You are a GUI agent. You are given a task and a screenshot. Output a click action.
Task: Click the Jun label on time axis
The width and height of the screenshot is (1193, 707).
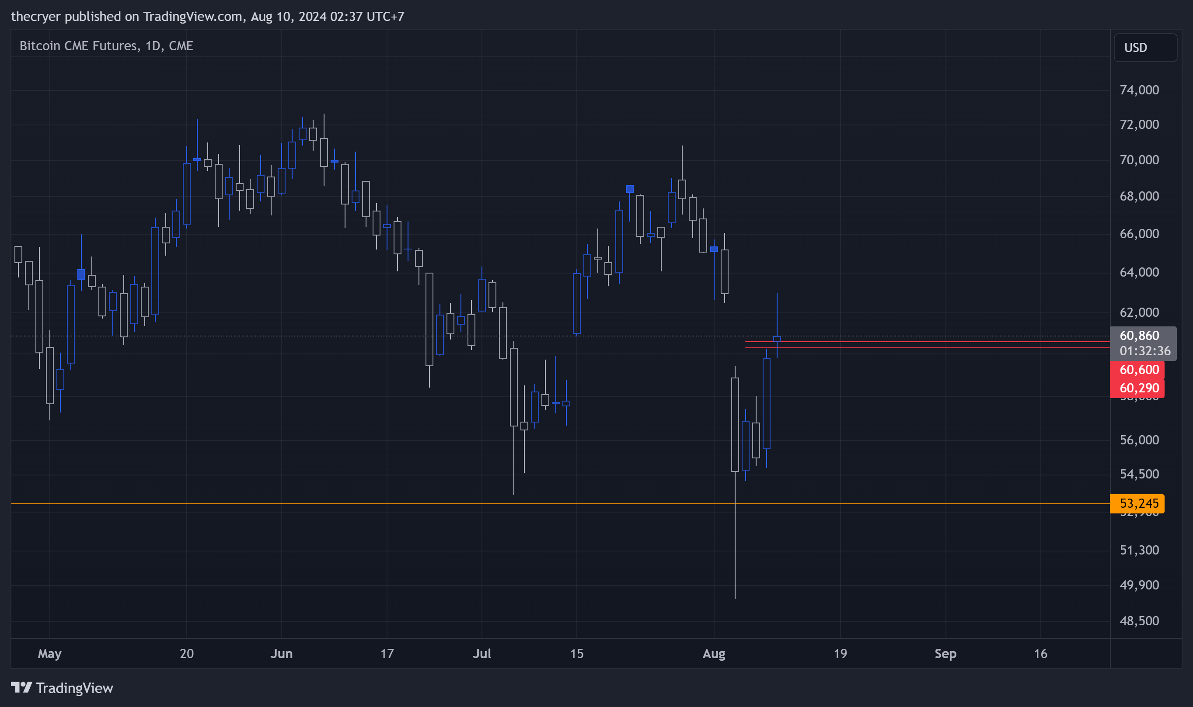[281, 654]
